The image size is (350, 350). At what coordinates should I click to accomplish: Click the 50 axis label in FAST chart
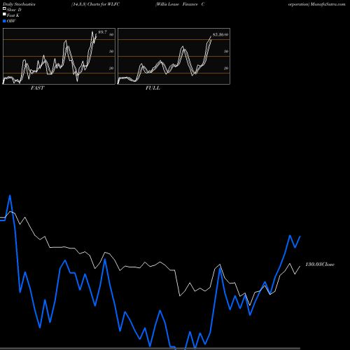111,51
